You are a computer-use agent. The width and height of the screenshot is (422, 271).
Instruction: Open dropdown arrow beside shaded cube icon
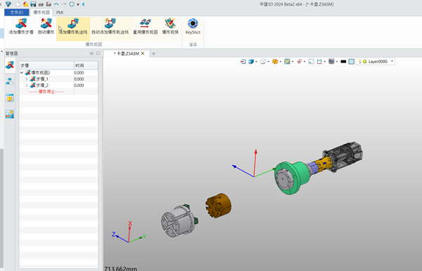click(x=256, y=62)
